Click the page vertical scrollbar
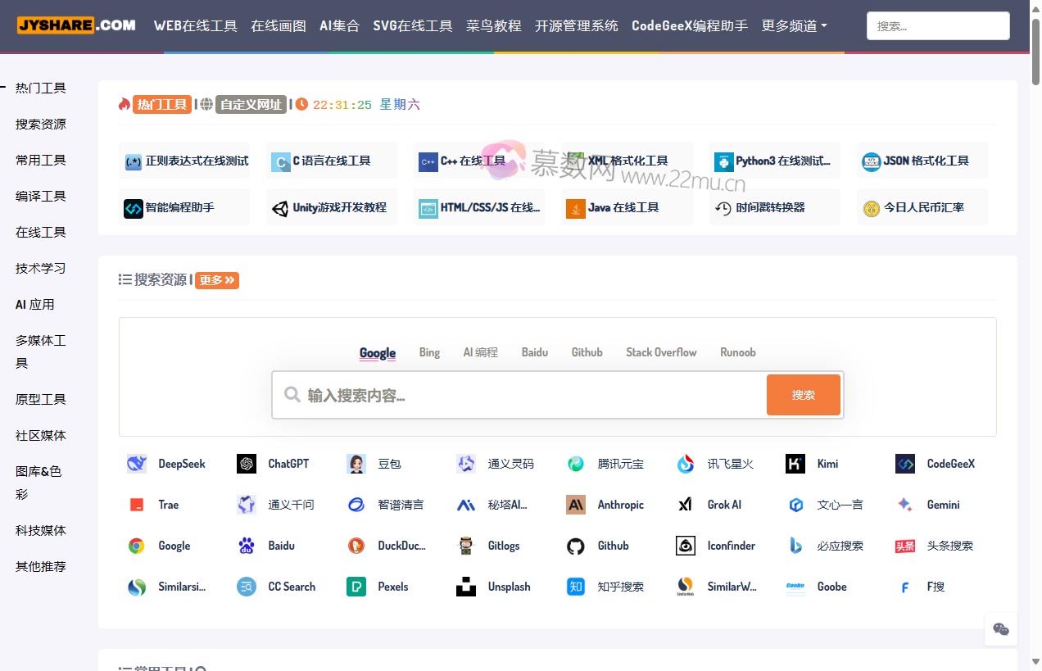 1035,328
